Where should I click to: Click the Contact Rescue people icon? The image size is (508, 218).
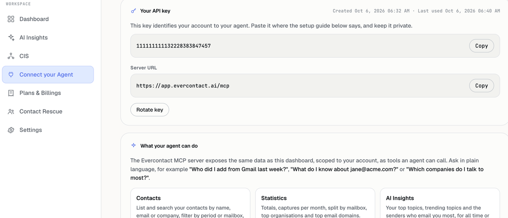11,112
